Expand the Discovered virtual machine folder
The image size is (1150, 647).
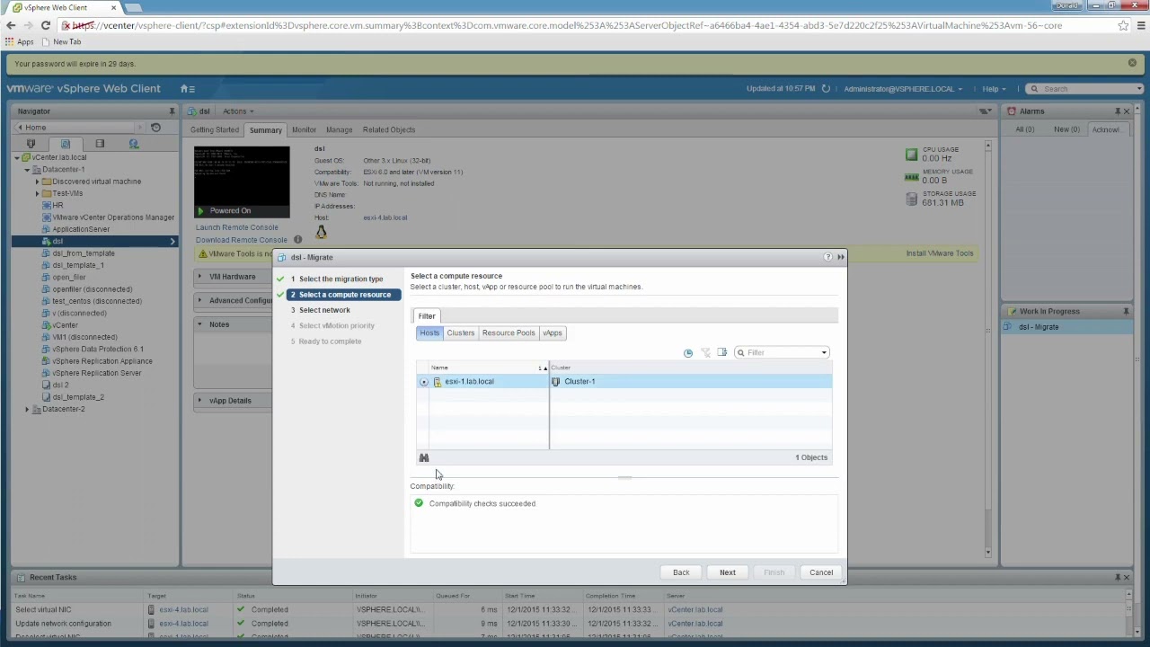38,182
